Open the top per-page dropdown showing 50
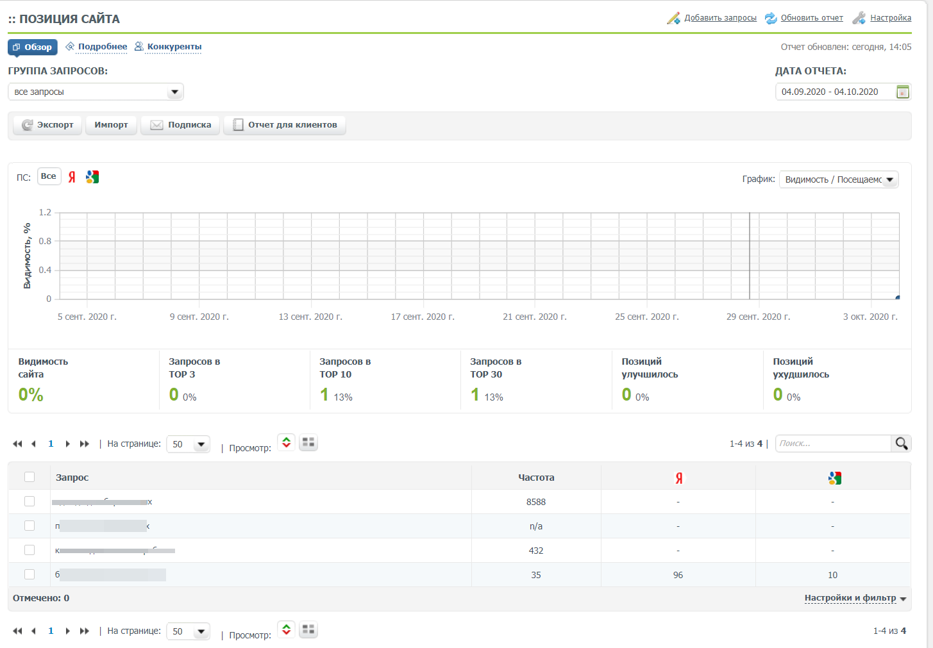The width and height of the screenshot is (933, 648). tap(188, 444)
